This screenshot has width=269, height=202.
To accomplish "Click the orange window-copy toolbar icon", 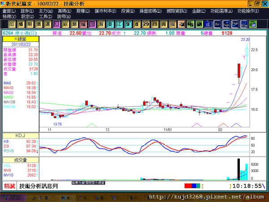I will point(181,24).
